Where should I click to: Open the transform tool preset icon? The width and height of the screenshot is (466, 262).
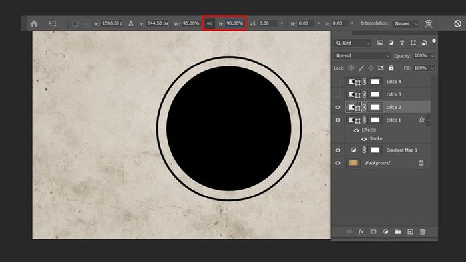53,23
